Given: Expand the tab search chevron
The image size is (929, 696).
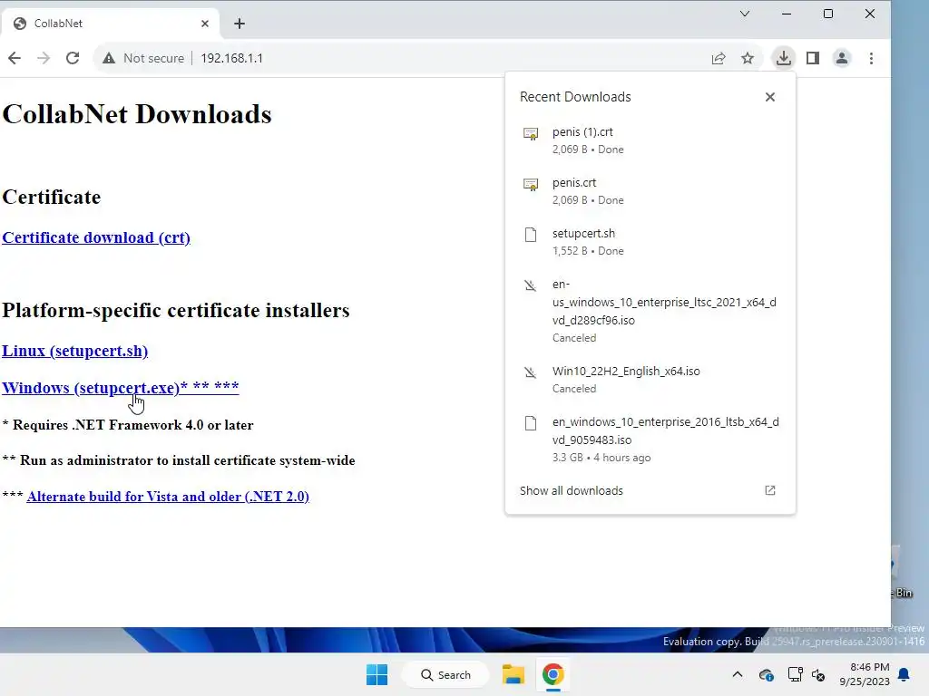Looking at the screenshot, I should click(x=745, y=14).
